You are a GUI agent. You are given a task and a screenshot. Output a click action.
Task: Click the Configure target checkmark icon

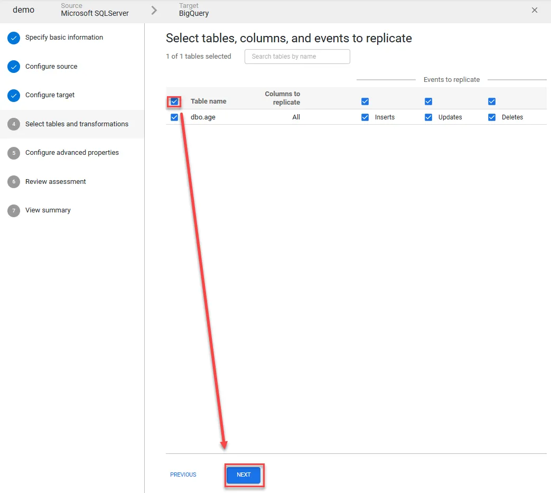[x=14, y=95]
